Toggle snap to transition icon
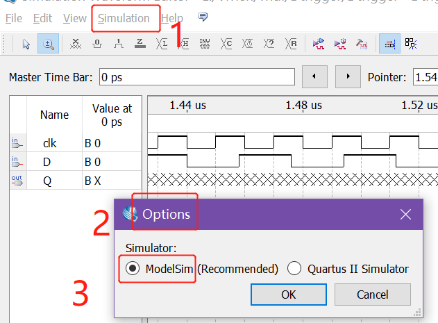 [x=389, y=44]
